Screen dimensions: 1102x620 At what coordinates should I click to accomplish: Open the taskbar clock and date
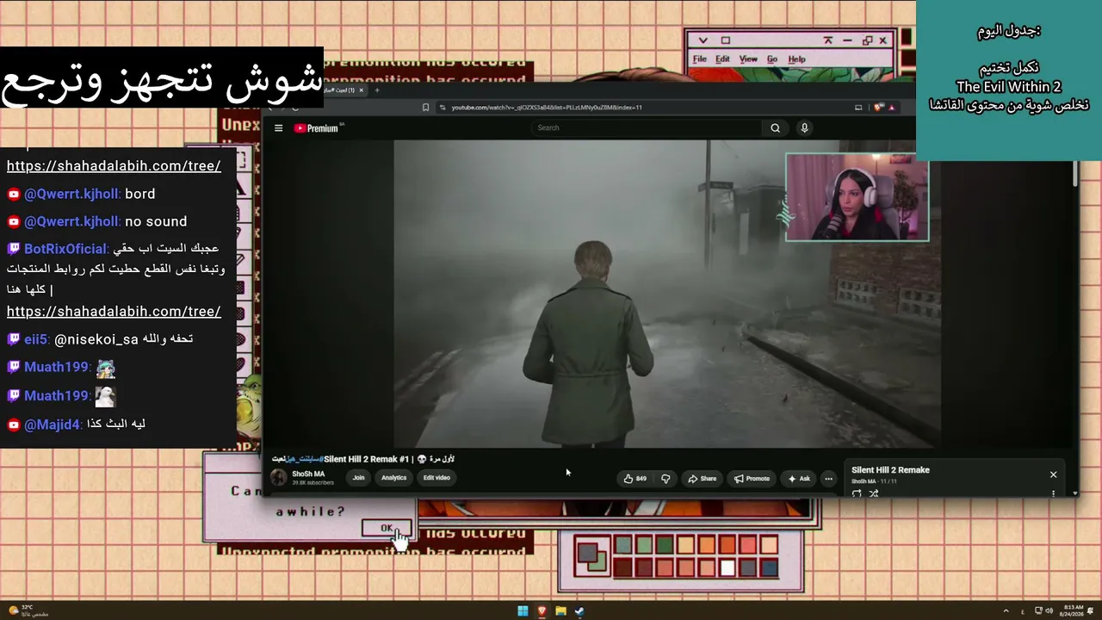(1073, 611)
